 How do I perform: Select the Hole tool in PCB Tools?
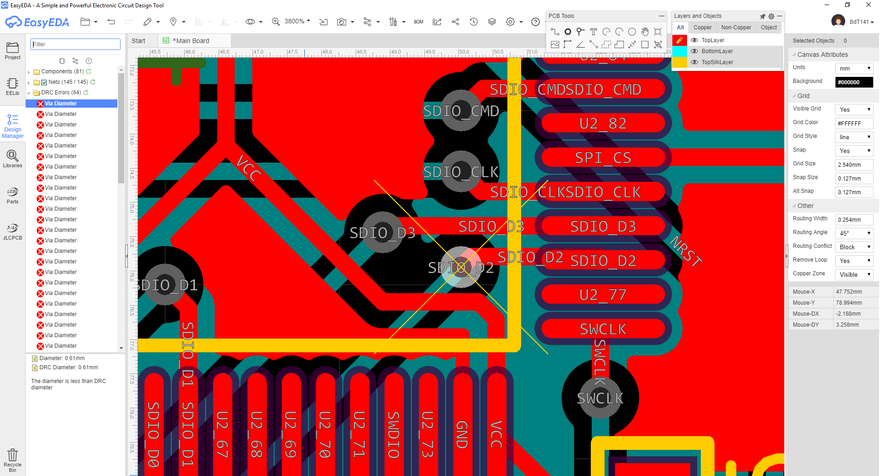(x=658, y=32)
